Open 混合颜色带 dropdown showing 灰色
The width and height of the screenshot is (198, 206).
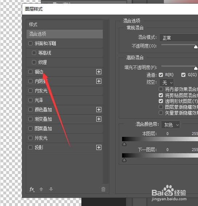tap(170, 125)
